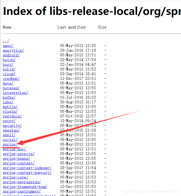This screenshot has width=181, height=196.
Task: Open the cloud/ directory
Action: pyautogui.click(x=9, y=74)
